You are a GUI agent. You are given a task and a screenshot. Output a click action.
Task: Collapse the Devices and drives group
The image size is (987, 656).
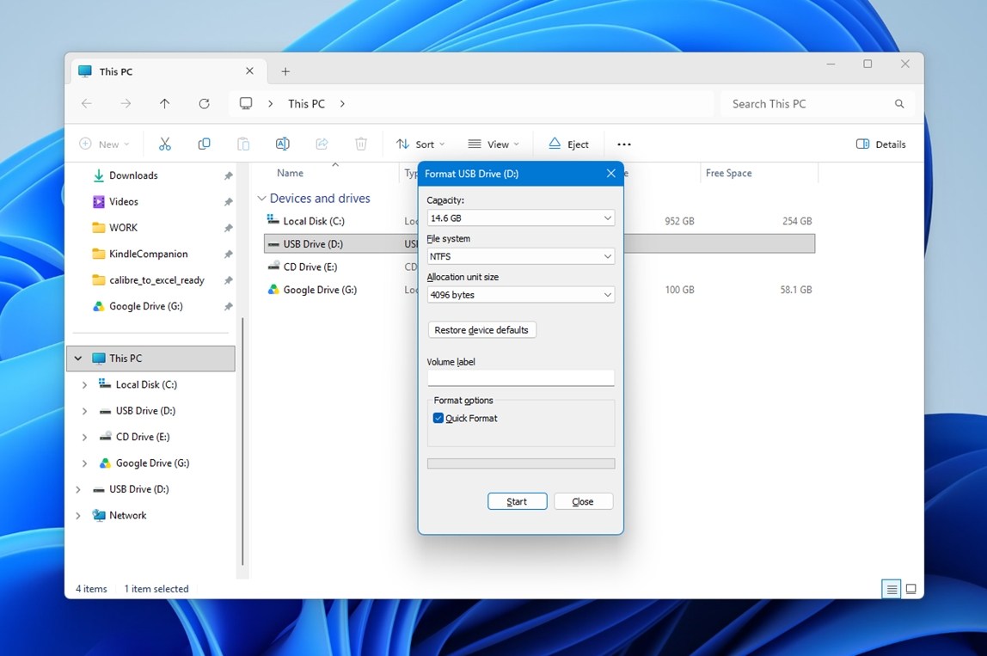pyautogui.click(x=262, y=199)
